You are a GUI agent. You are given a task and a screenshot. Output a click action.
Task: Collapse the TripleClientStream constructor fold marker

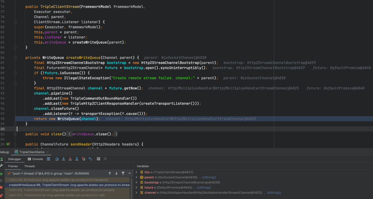(15, 22)
